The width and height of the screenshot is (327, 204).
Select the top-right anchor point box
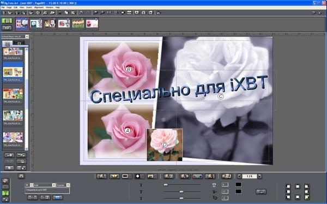(306, 186)
